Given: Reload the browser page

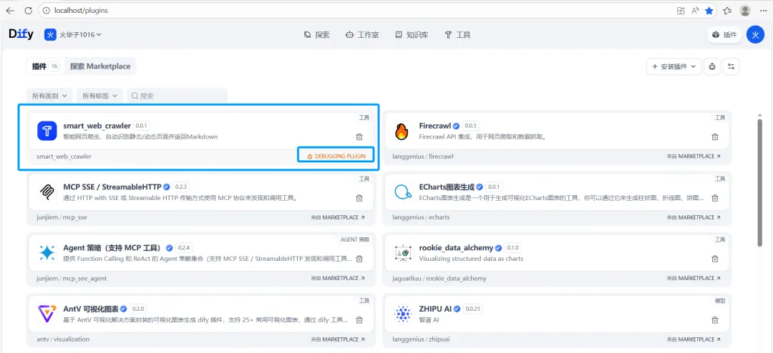Looking at the screenshot, I should [x=28, y=10].
